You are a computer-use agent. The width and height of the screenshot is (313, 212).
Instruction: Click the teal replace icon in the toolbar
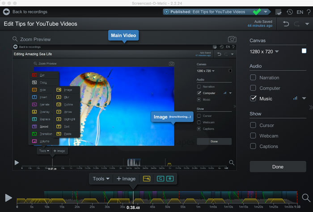click(161, 178)
